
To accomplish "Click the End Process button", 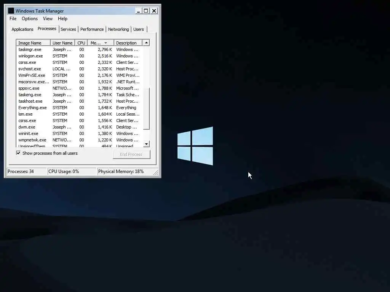I will (131, 154).
